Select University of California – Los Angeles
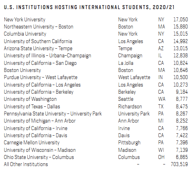196x172 pixels. tap(42, 85)
